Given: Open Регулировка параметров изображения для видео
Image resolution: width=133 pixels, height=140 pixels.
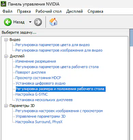Looking at the screenshot, I should point(59,50).
